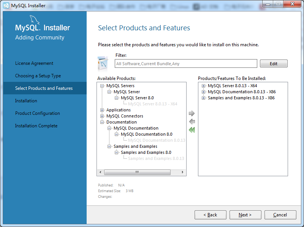The width and height of the screenshot is (304, 227).
Task: Select greyed Samples and Examples 8.0.13 in Available Products
Action: [x=156, y=158]
